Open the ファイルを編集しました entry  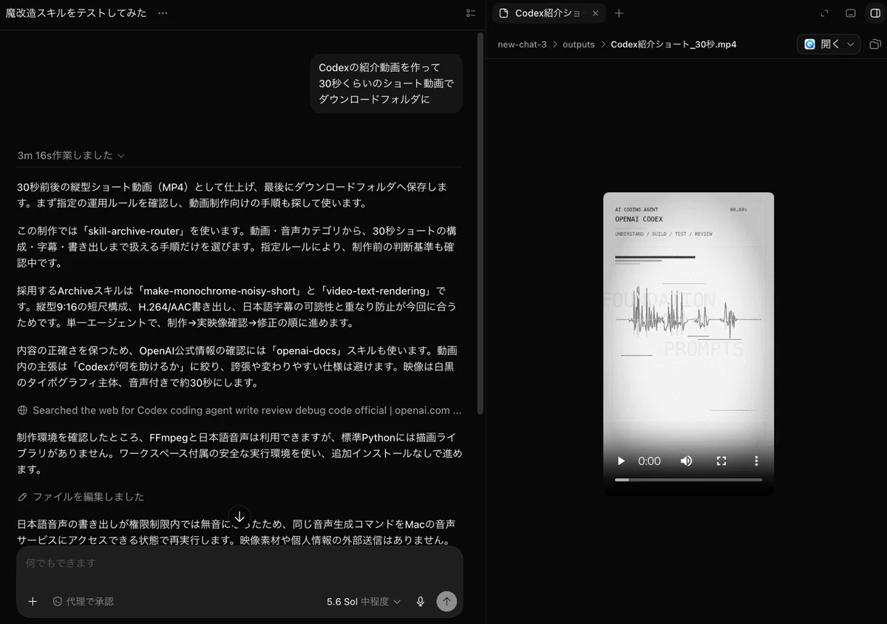pos(81,497)
